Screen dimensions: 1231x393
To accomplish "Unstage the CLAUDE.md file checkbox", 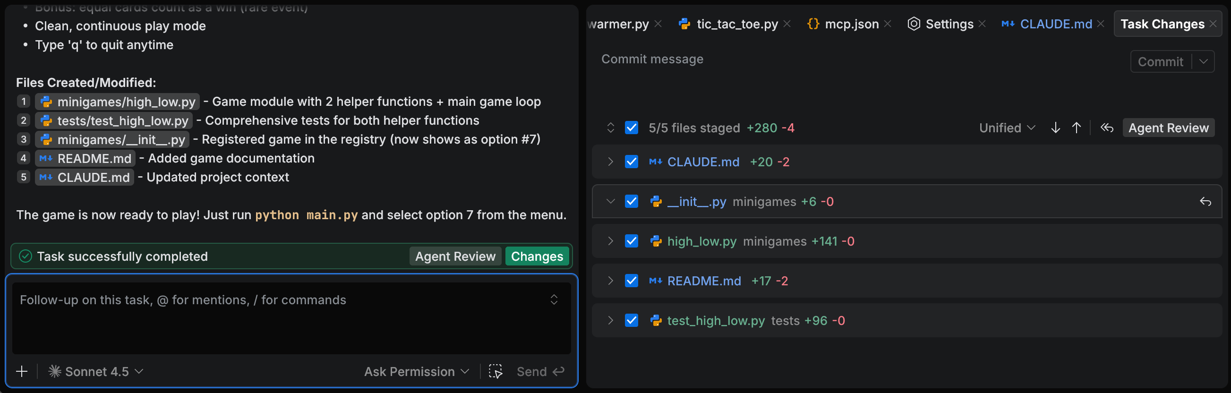I will click(x=631, y=162).
